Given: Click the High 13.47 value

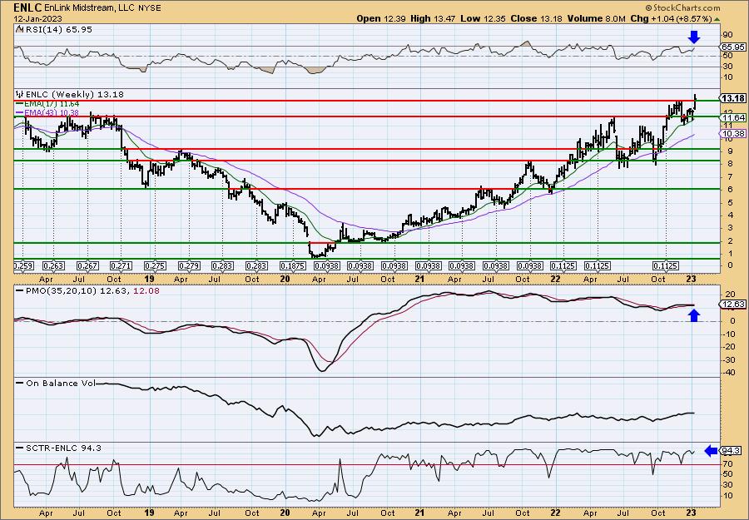Looking at the screenshot, I should click(433, 18).
